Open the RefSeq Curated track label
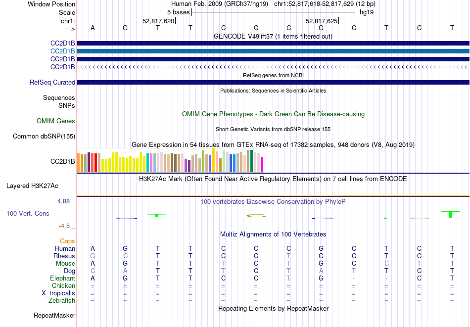This screenshot has width=470, height=327. point(52,83)
